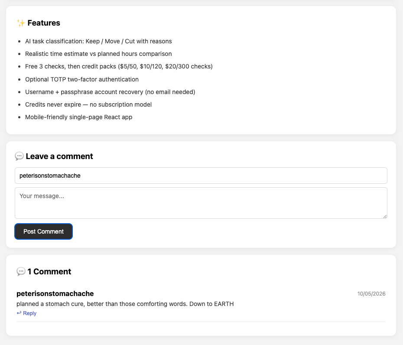Image resolution: width=403 pixels, height=345 pixels.
Task: Click the resize grip of the message box
Action: click(x=385, y=216)
